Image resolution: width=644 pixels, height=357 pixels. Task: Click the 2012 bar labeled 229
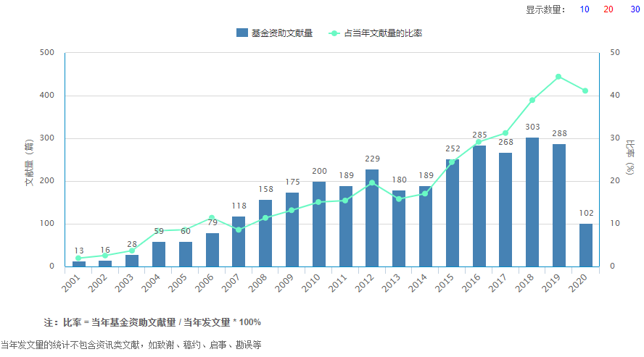coord(372,218)
